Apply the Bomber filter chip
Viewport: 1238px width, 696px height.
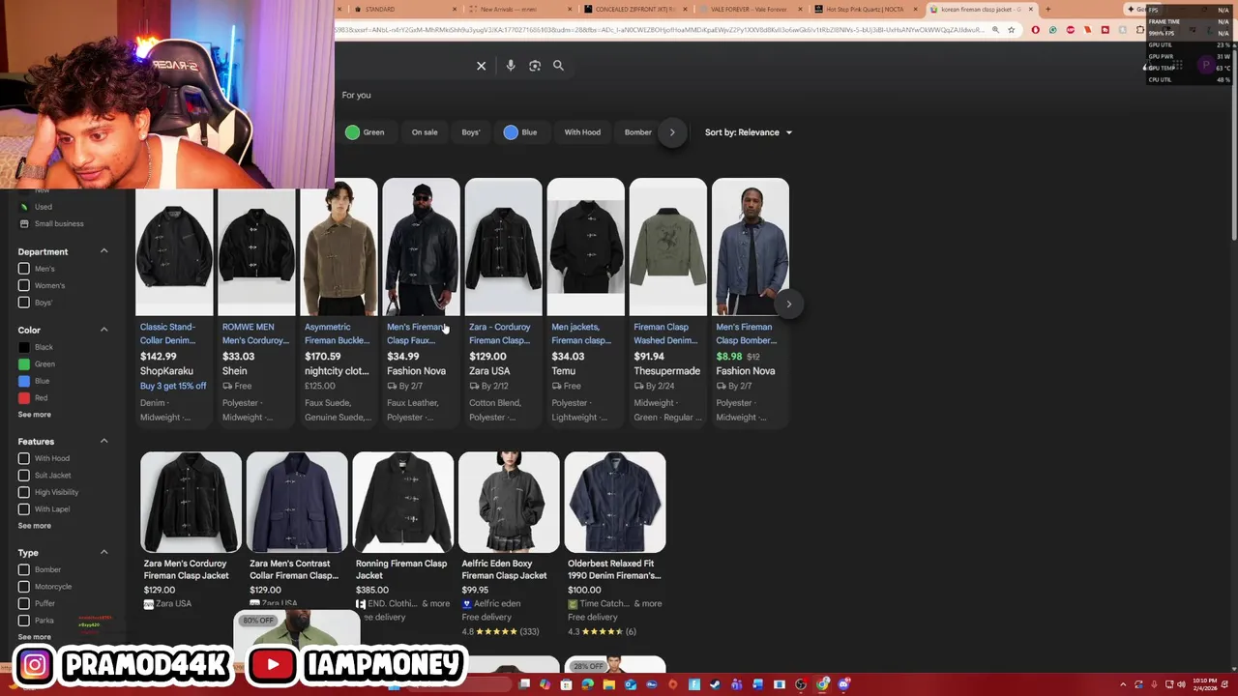tap(637, 132)
